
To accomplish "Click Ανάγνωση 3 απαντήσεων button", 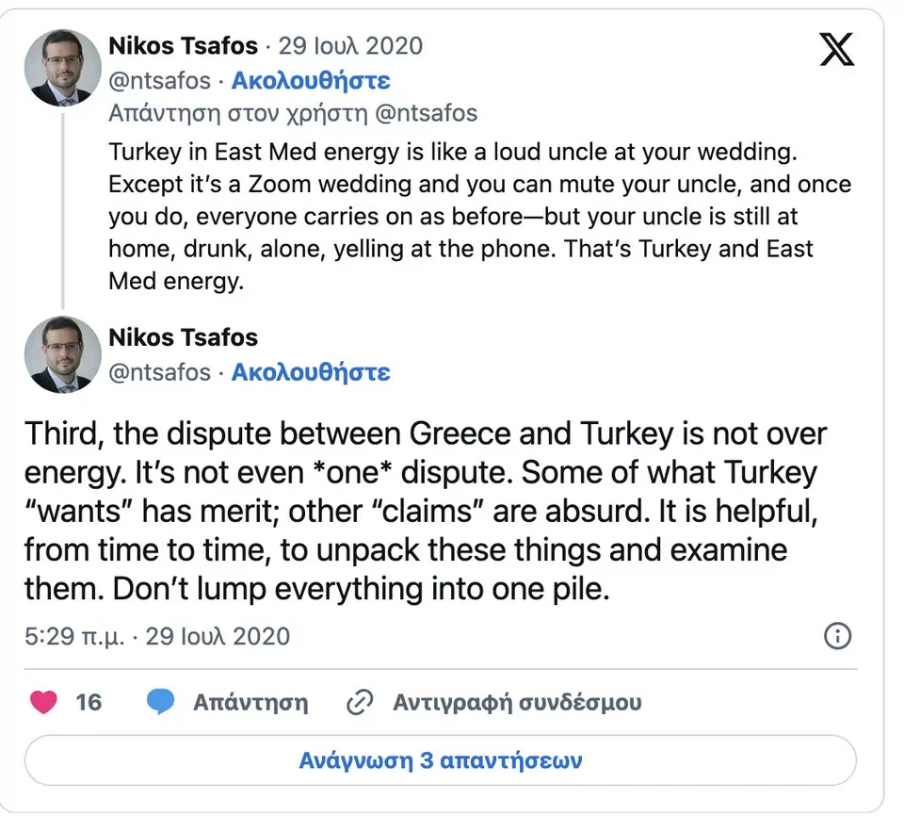I will (x=441, y=760).
